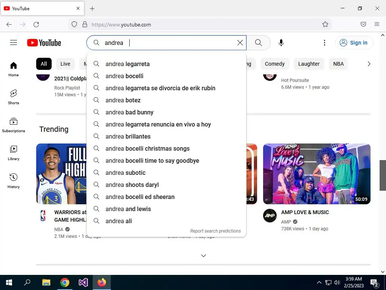The image size is (386, 290).
Task: Show more filter chips with right arrow
Action: (369, 64)
